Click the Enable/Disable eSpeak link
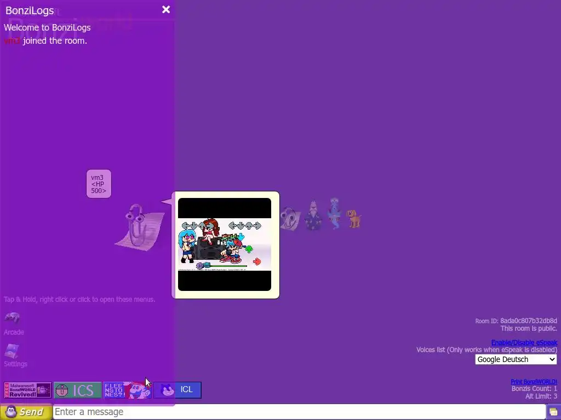 coord(524,342)
